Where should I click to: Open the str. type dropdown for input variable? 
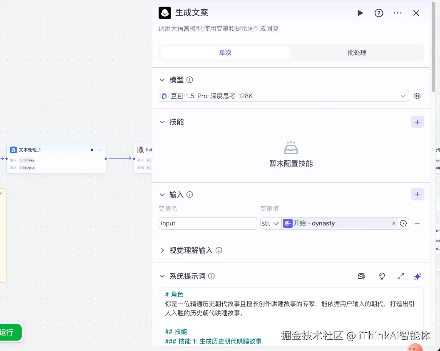[271, 223]
